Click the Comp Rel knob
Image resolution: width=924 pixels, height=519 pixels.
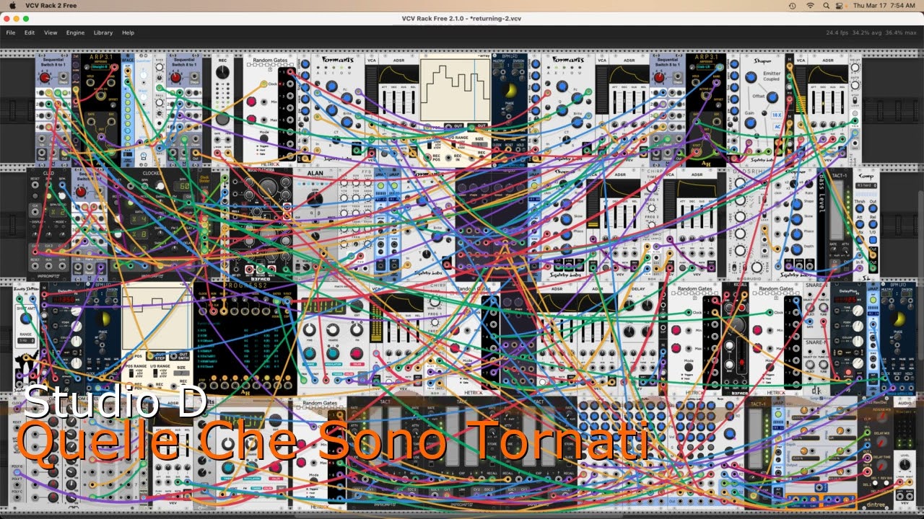pyautogui.click(x=873, y=224)
